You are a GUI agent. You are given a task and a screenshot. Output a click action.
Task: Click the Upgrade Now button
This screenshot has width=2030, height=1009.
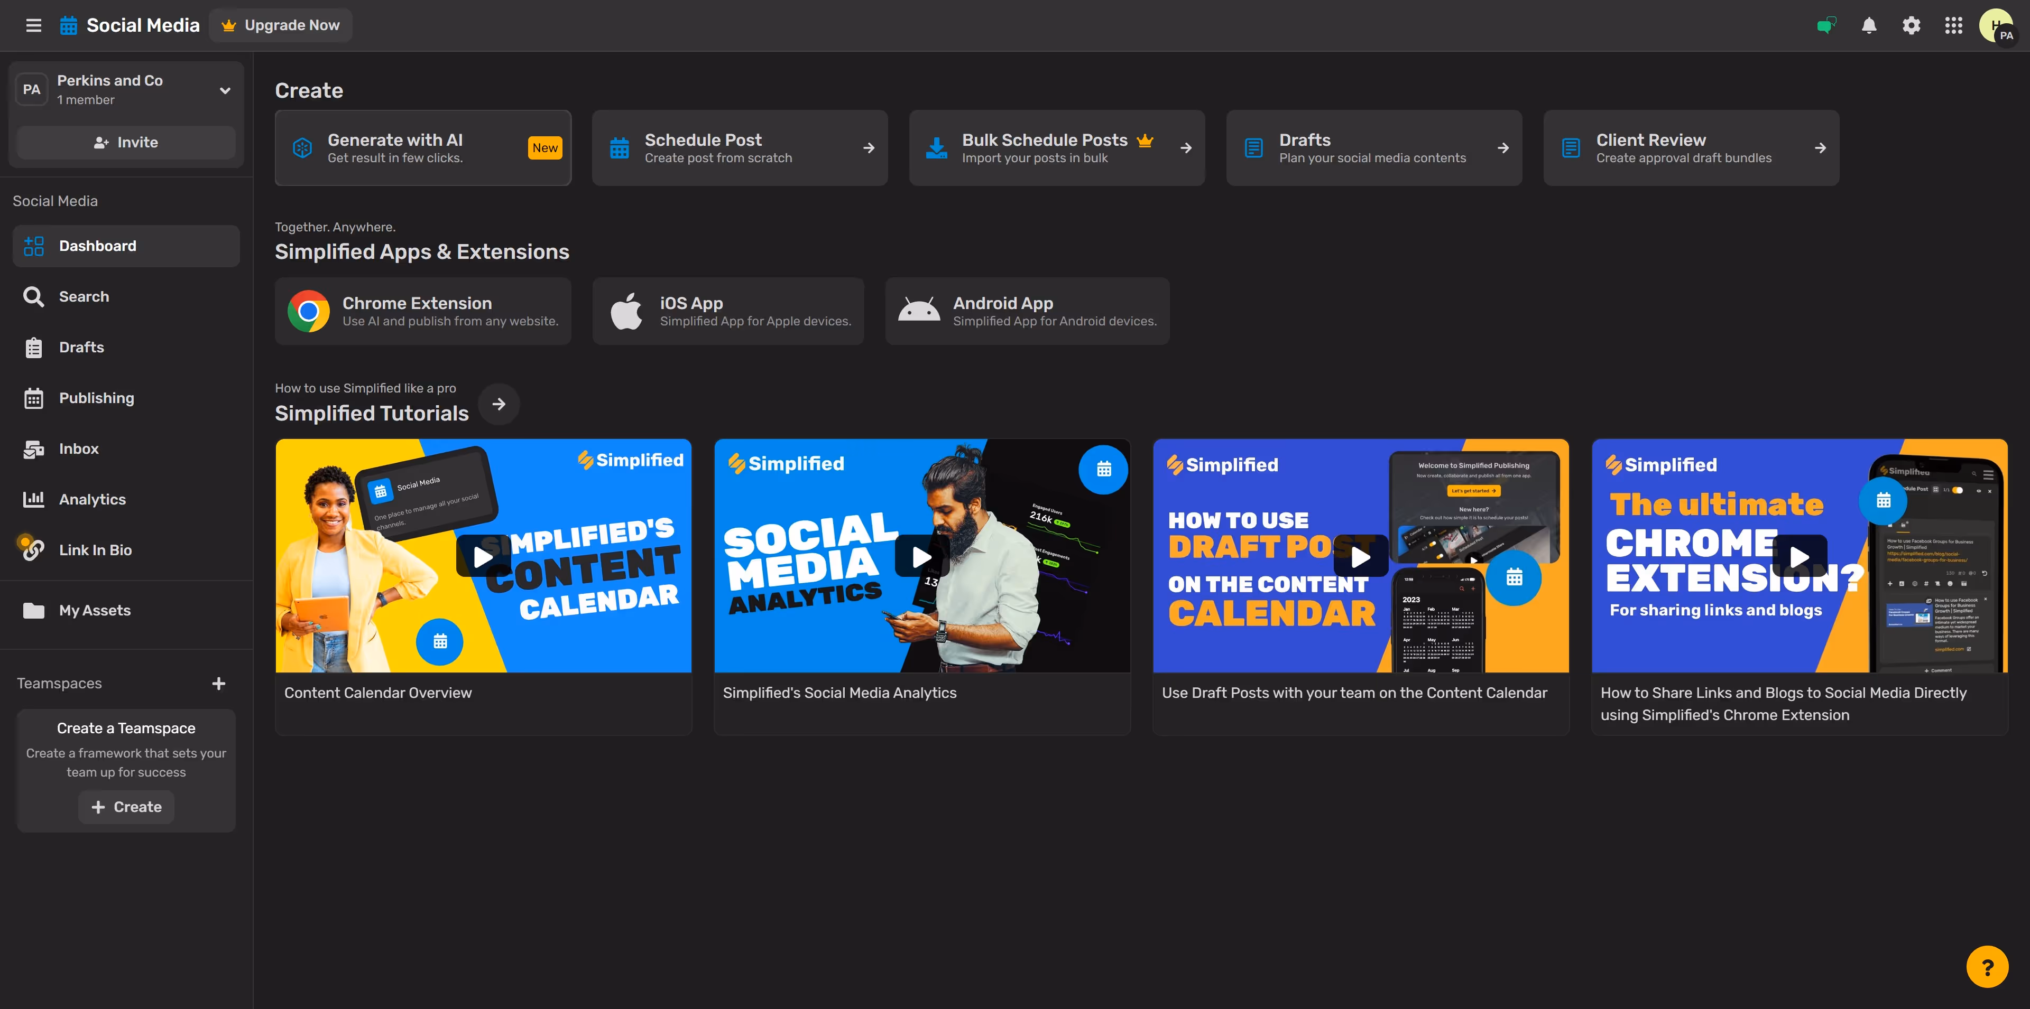point(281,25)
